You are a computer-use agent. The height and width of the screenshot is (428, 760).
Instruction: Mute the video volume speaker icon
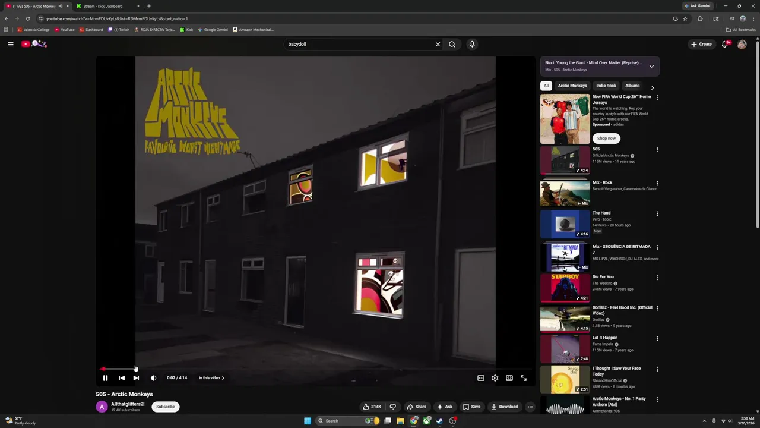coord(153,378)
